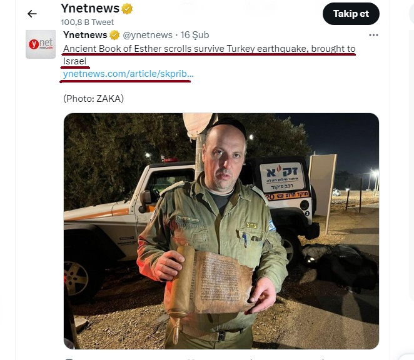Click the ancient scroll held in photo
This screenshot has height=360, width=414.
click(210, 281)
